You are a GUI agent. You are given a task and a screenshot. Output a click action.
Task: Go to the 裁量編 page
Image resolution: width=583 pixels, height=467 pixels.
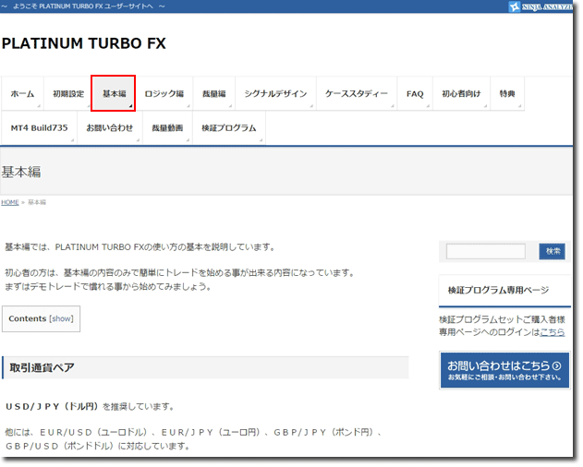pos(213,93)
